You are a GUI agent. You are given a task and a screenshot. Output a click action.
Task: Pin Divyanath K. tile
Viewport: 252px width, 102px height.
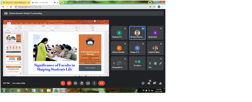click(114, 63)
